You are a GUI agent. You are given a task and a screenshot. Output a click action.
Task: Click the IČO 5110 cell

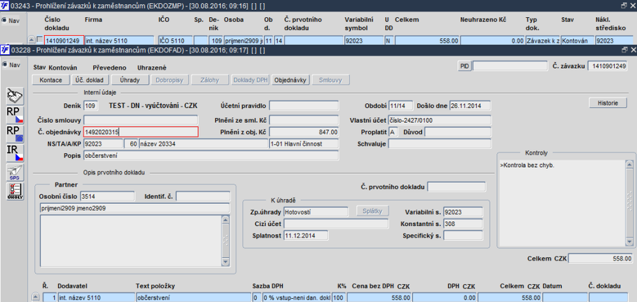pyautogui.click(x=175, y=40)
